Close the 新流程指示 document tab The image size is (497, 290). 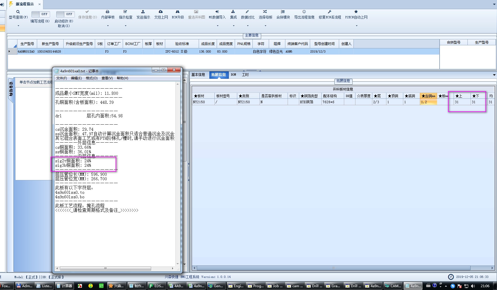tap(39, 4)
